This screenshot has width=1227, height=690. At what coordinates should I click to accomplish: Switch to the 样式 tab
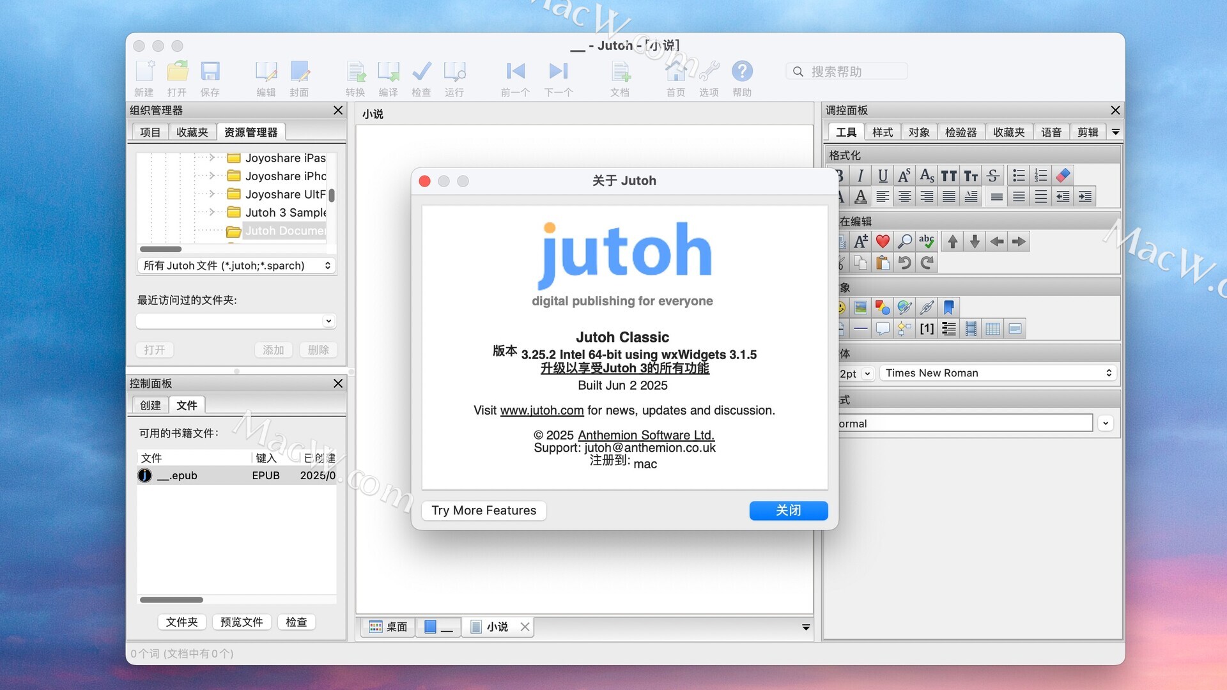click(883, 132)
